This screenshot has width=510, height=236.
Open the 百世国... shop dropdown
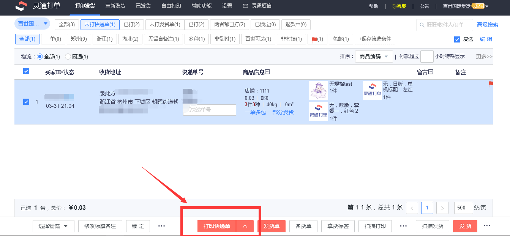(32, 24)
